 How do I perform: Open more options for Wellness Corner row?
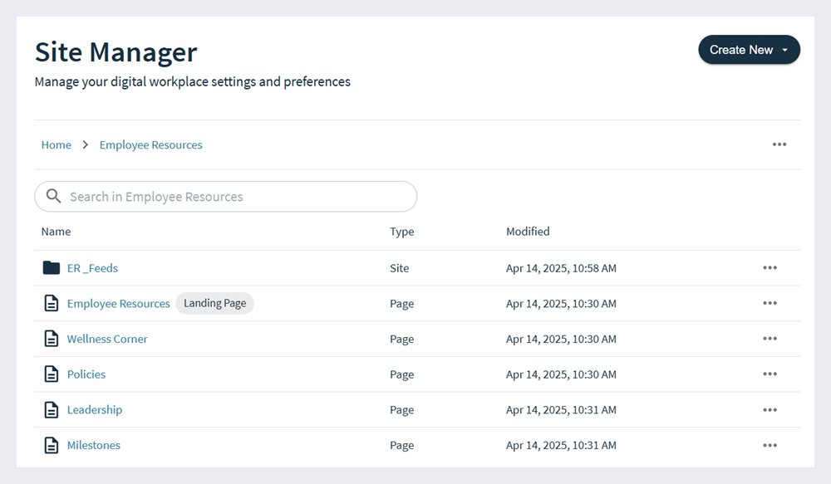770,339
